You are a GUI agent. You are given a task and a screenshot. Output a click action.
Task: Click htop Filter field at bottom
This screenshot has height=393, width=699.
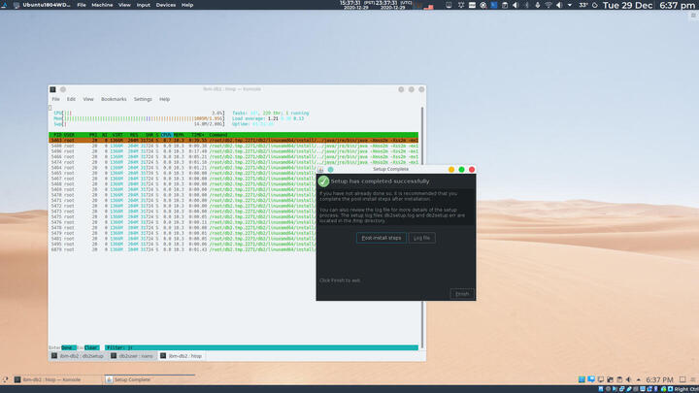pos(261,347)
